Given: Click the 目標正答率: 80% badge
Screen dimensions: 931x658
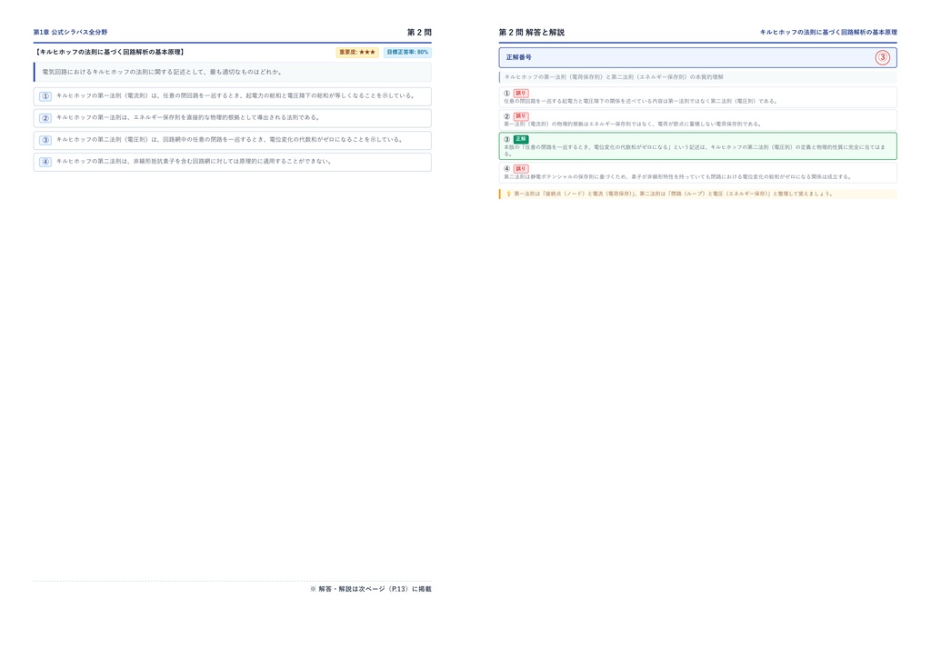Looking at the screenshot, I should pos(407,52).
